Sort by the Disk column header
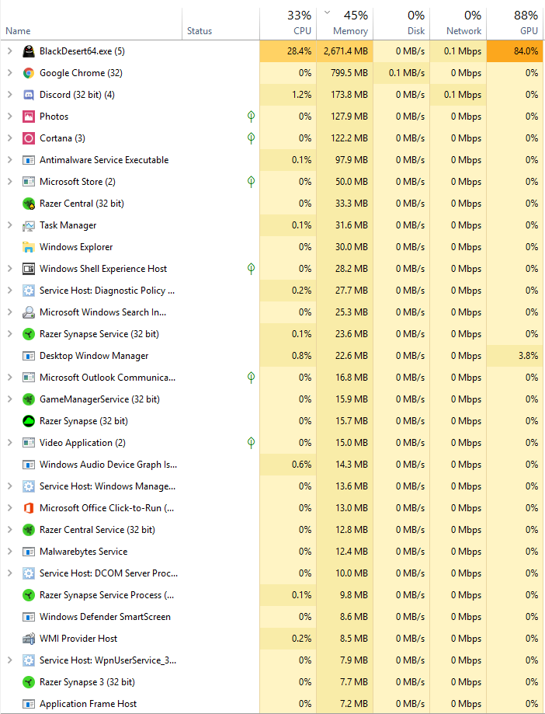 click(x=401, y=23)
